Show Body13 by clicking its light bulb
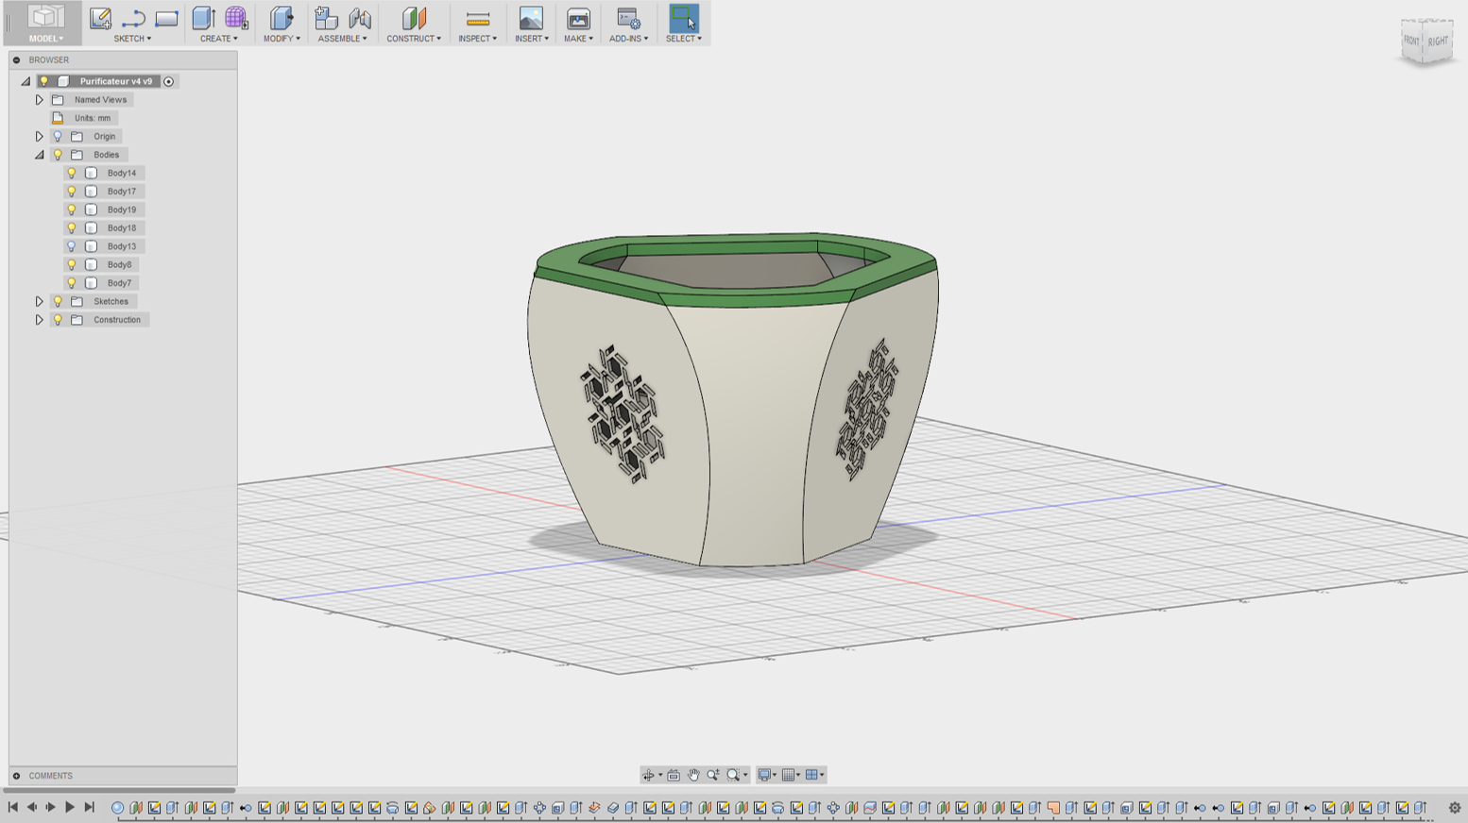The image size is (1468, 823). point(73,245)
